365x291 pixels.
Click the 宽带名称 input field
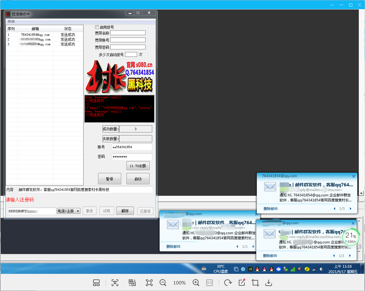(128, 33)
